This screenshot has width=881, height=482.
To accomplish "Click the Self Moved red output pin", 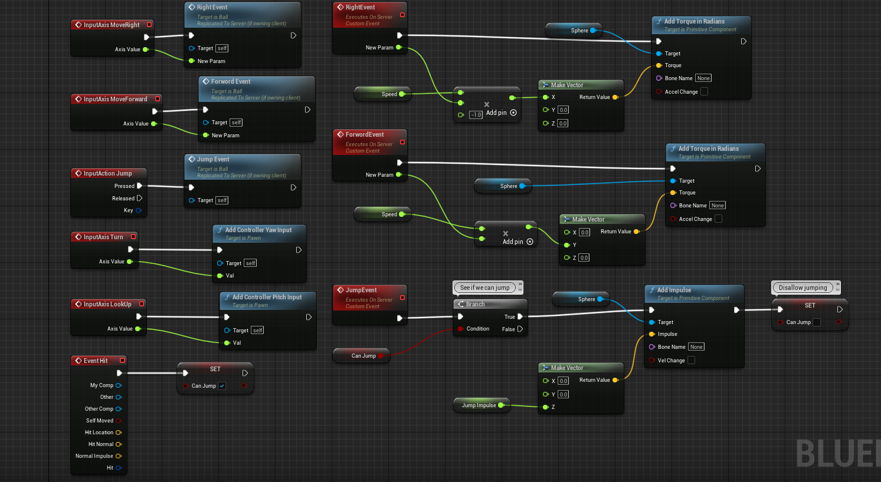I will [x=119, y=421].
